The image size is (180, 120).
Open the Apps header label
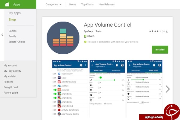(x=17, y=4)
